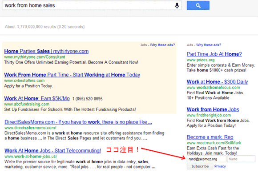
Task: Click '10+ Positions Available' text
Action: tap(208, 98)
